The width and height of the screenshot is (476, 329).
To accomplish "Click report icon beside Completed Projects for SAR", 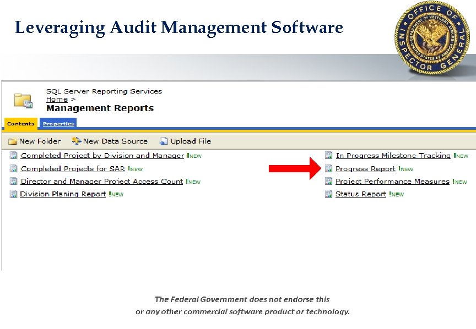I will [x=13, y=168].
